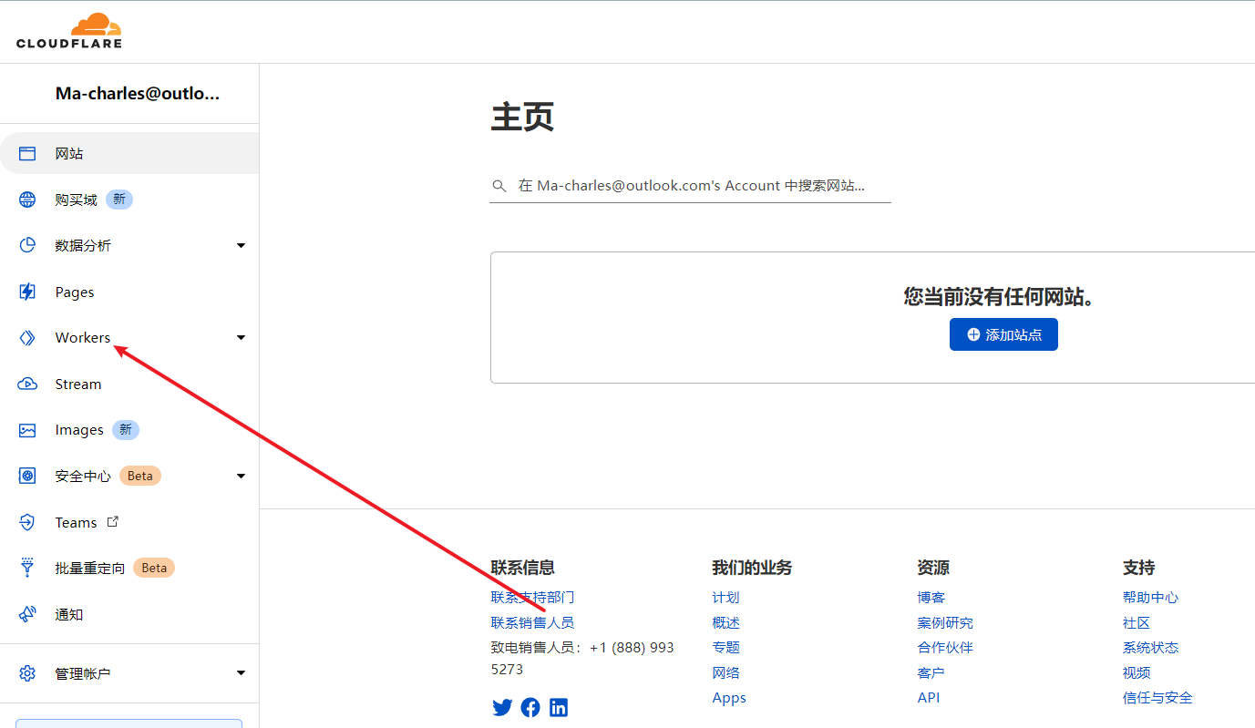Open the 管理帐户 (Manage Account) expander
1255x728 pixels.
pos(241,672)
